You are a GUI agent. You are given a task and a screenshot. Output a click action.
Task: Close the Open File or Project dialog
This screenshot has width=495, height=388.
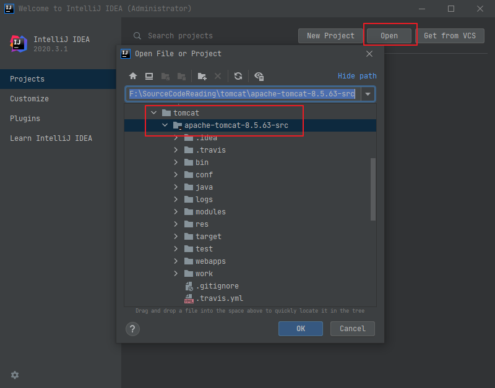pyautogui.click(x=369, y=54)
